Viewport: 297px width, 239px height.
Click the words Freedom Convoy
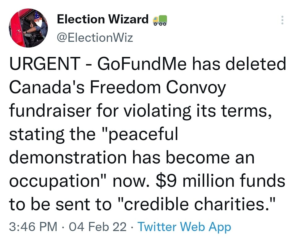pos(158,88)
